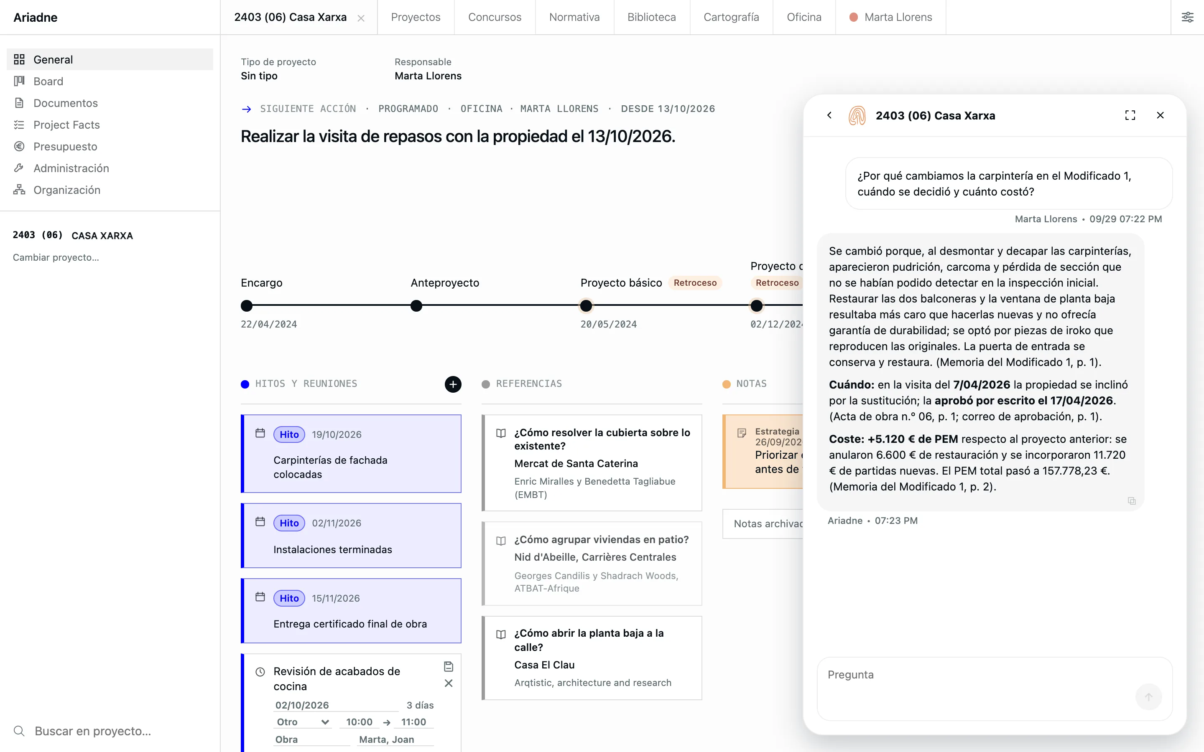
Task: Edit the 02/10/2026 meeting date field
Action: pos(336,705)
